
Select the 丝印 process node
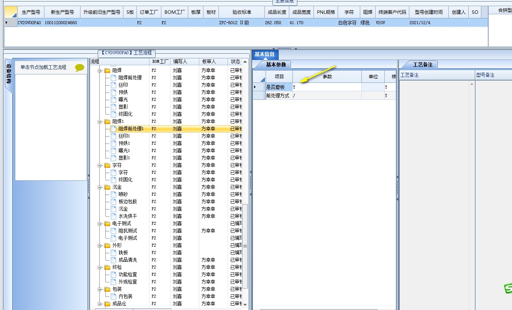[x=123, y=85]
